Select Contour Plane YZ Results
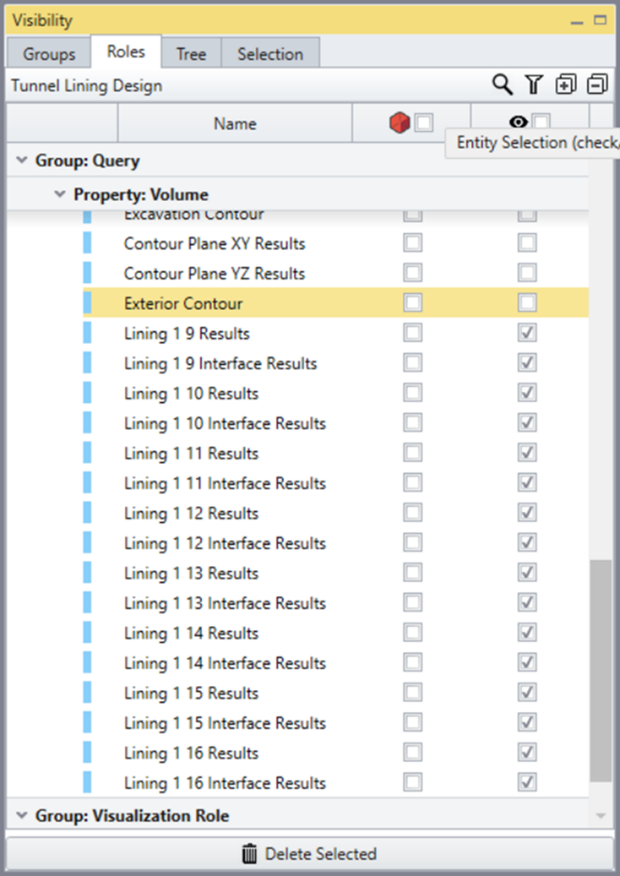Screen dimensions: 620x876 215,274
